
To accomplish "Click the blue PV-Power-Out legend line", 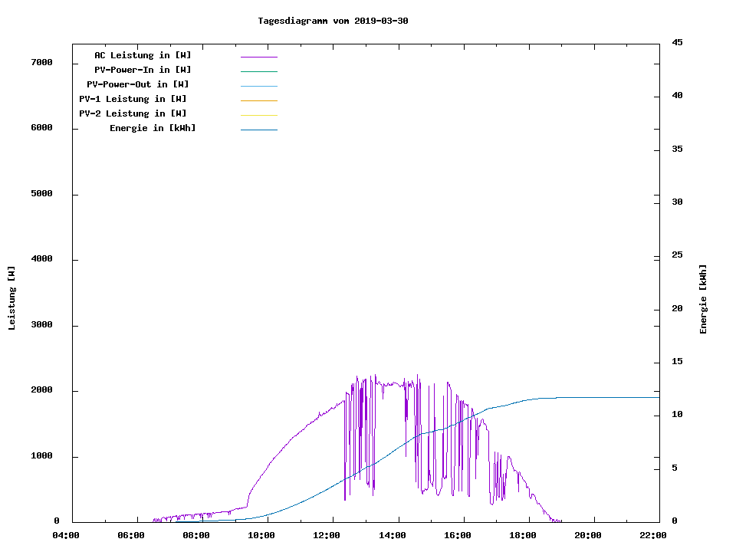I will tap(258, 86).
